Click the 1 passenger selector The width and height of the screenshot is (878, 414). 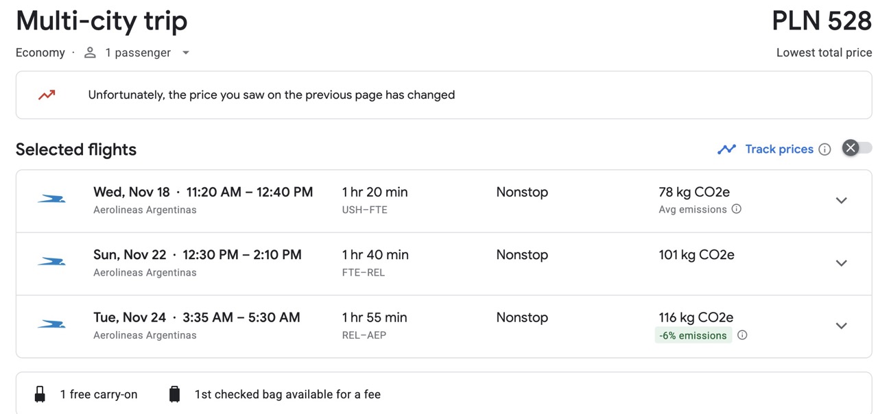pos(137,53)
